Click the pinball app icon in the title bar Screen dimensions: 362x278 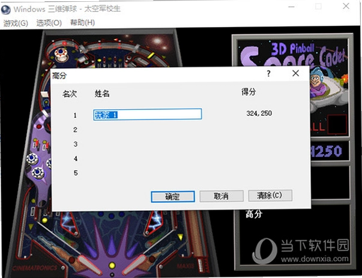pyautogui.click(x=5, y=9)
